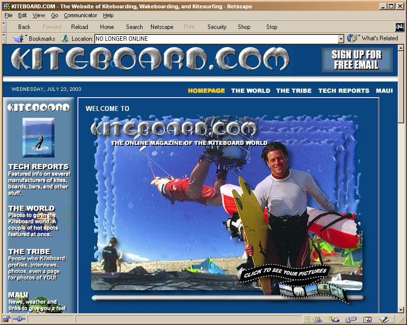This screenshot has height=325, width=407.
Task: Click the film strip photo thumbnails
Action: (x=313, y=292)
